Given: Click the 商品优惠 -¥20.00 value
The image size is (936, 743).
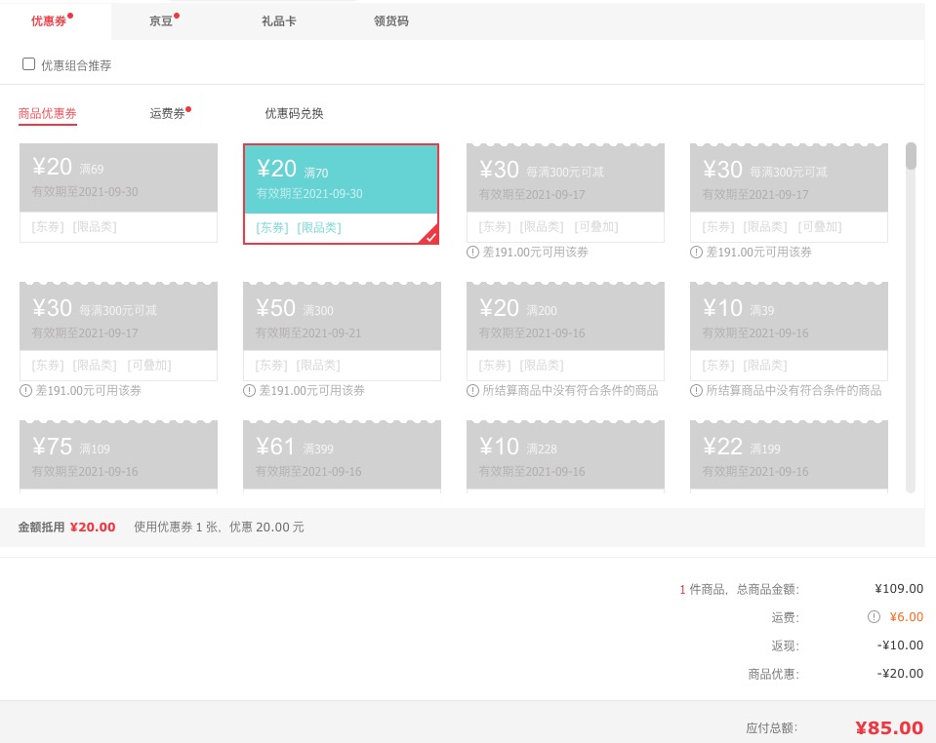Looking at the screenshot, I should click(900, 673).
